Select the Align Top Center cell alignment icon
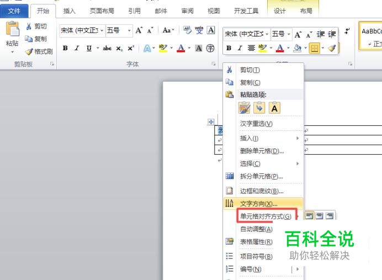 (x=320, y=216)
